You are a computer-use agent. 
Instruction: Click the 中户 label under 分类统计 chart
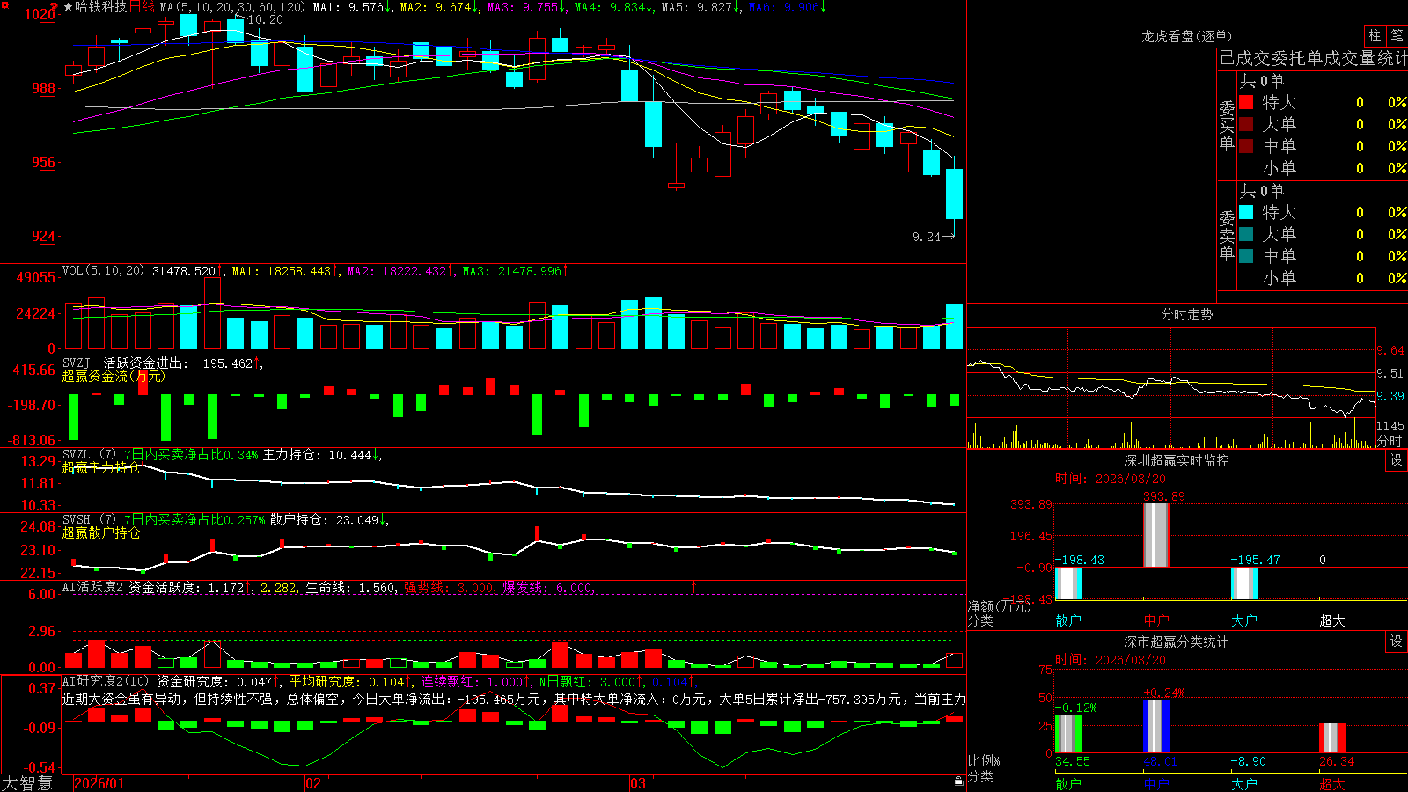click(1156, 783)
